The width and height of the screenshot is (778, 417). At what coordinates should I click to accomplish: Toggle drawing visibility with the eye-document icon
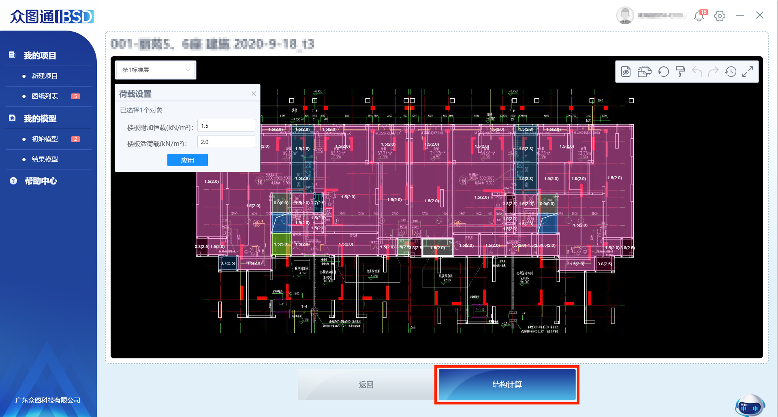626,72
